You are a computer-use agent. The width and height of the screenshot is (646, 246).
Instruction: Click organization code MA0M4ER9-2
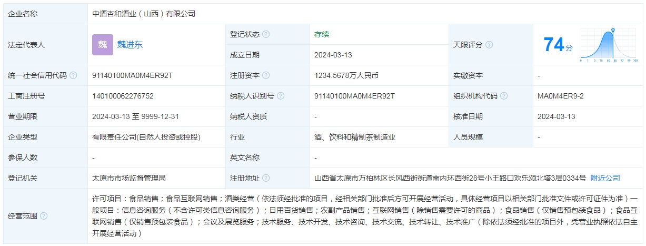(x=560, y=96)
